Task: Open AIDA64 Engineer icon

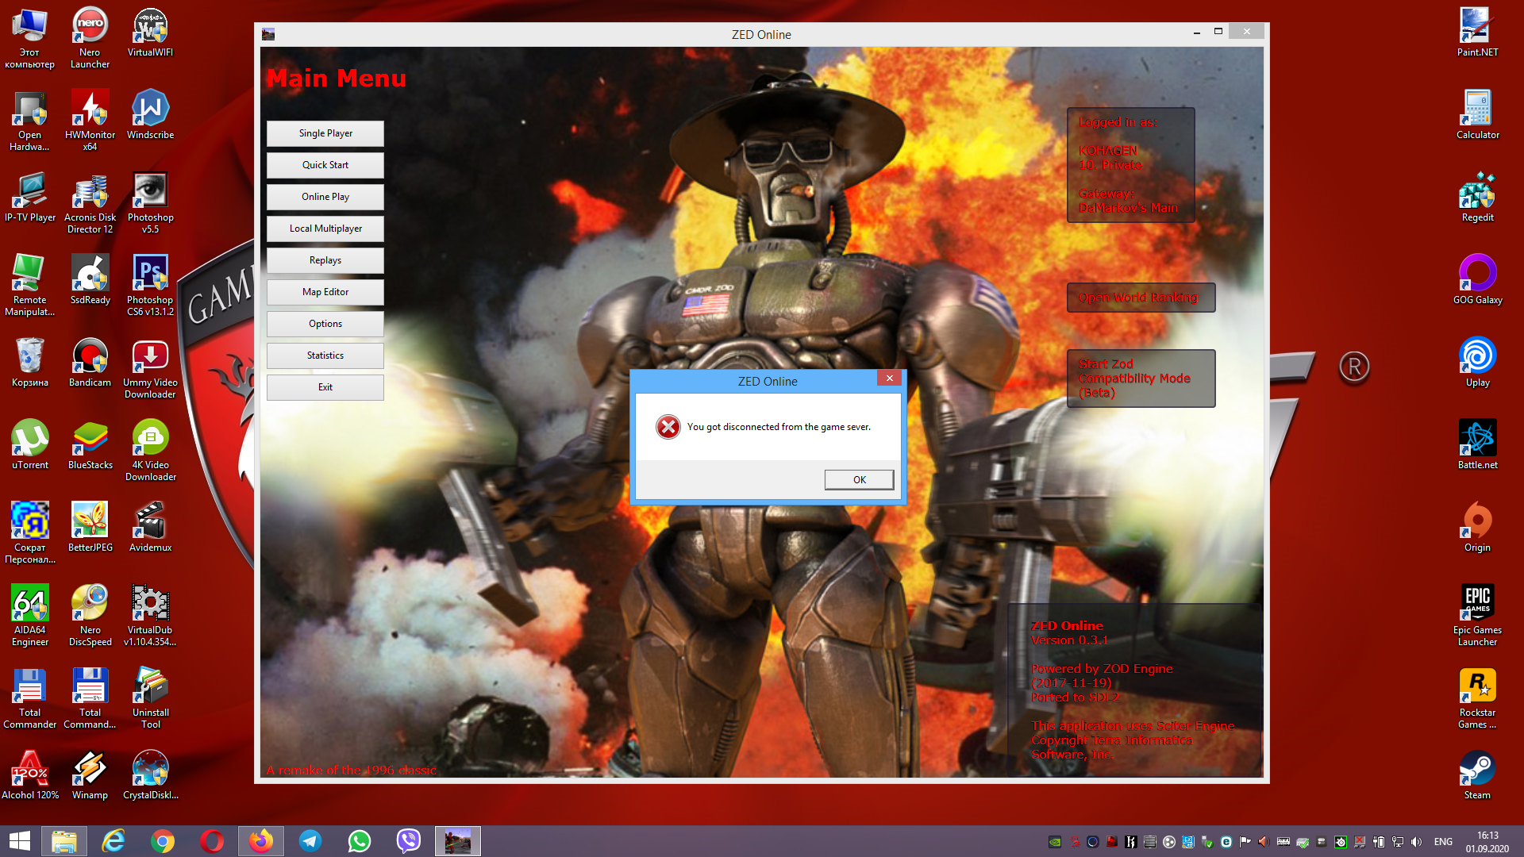Action: click(x=30, y=616)
